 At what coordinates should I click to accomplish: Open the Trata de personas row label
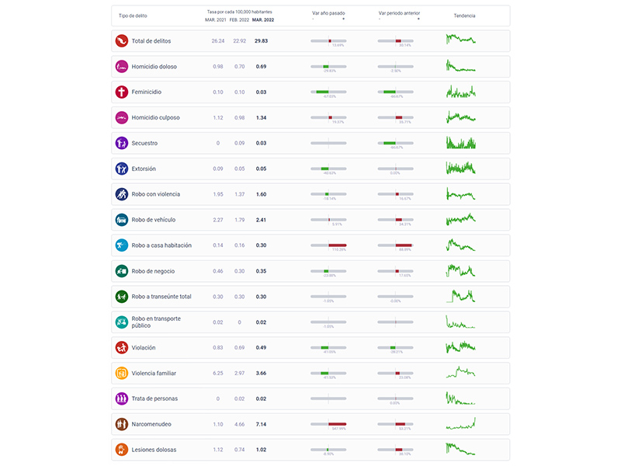point(154,398)
